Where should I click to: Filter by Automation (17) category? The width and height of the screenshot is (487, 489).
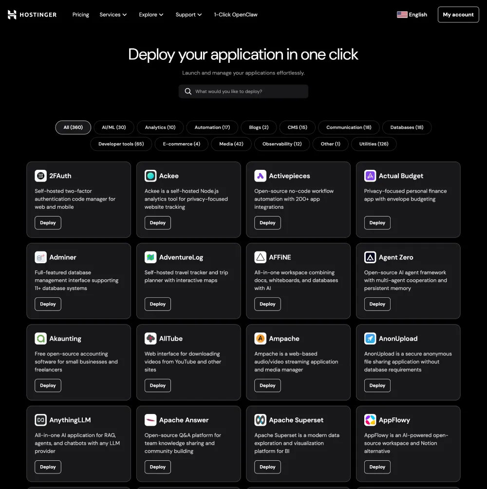pos(212,127)
